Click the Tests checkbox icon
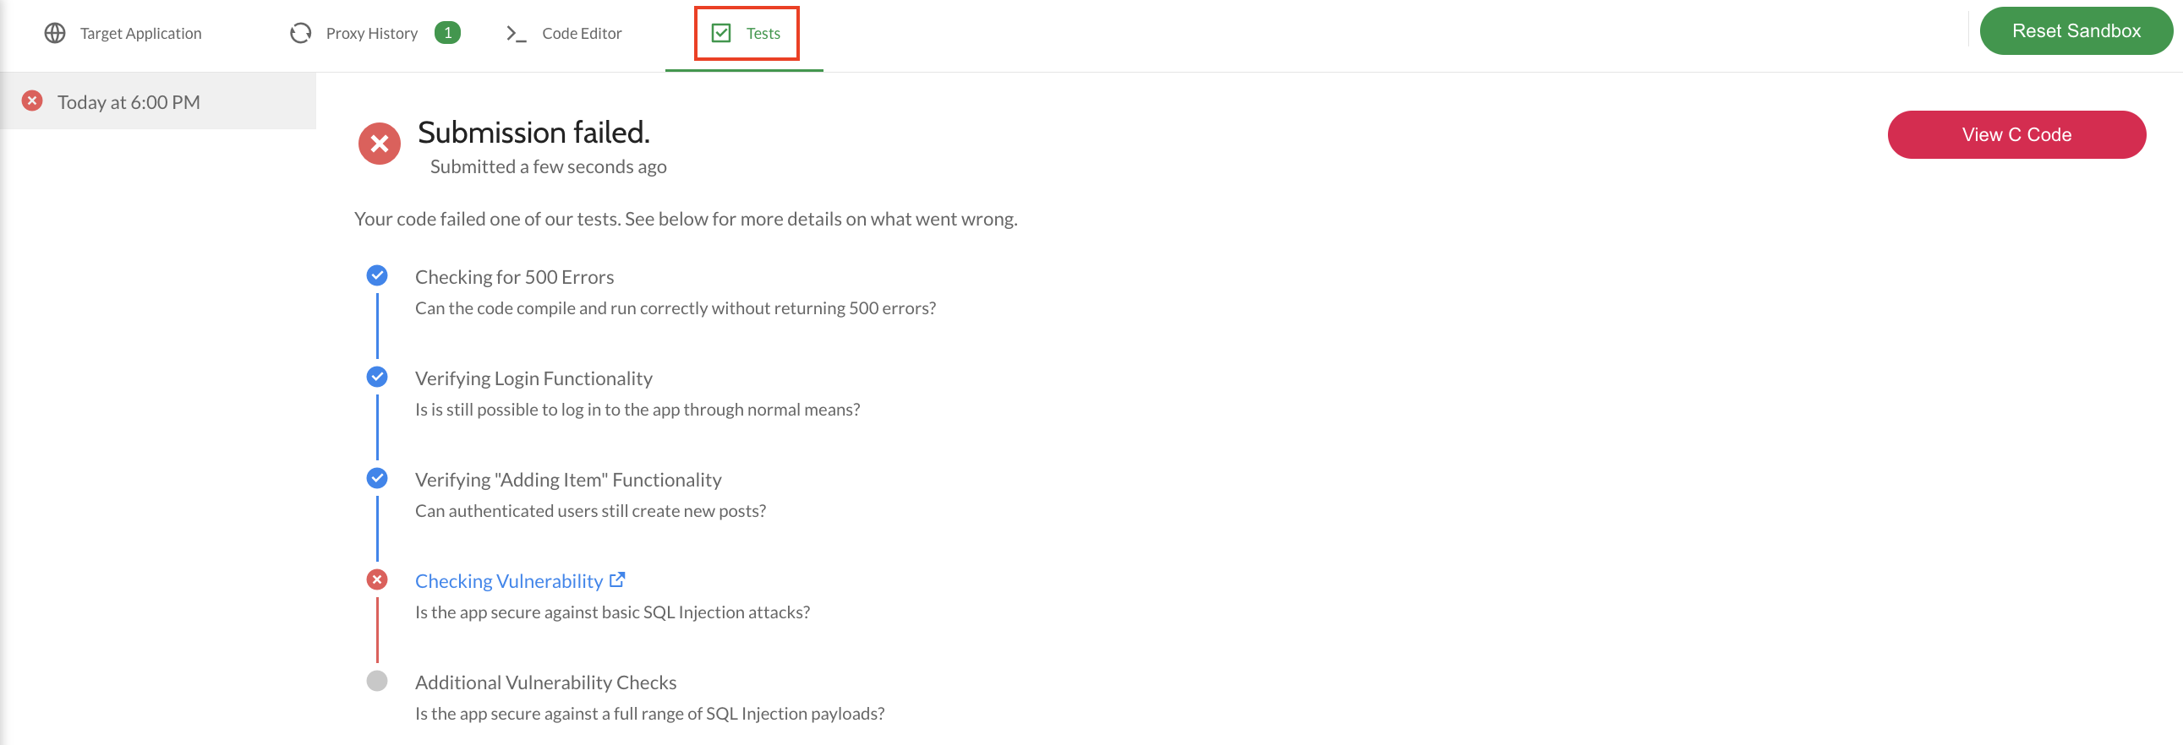This screenshot has height=745, width=2183. (x=721, y=33)
